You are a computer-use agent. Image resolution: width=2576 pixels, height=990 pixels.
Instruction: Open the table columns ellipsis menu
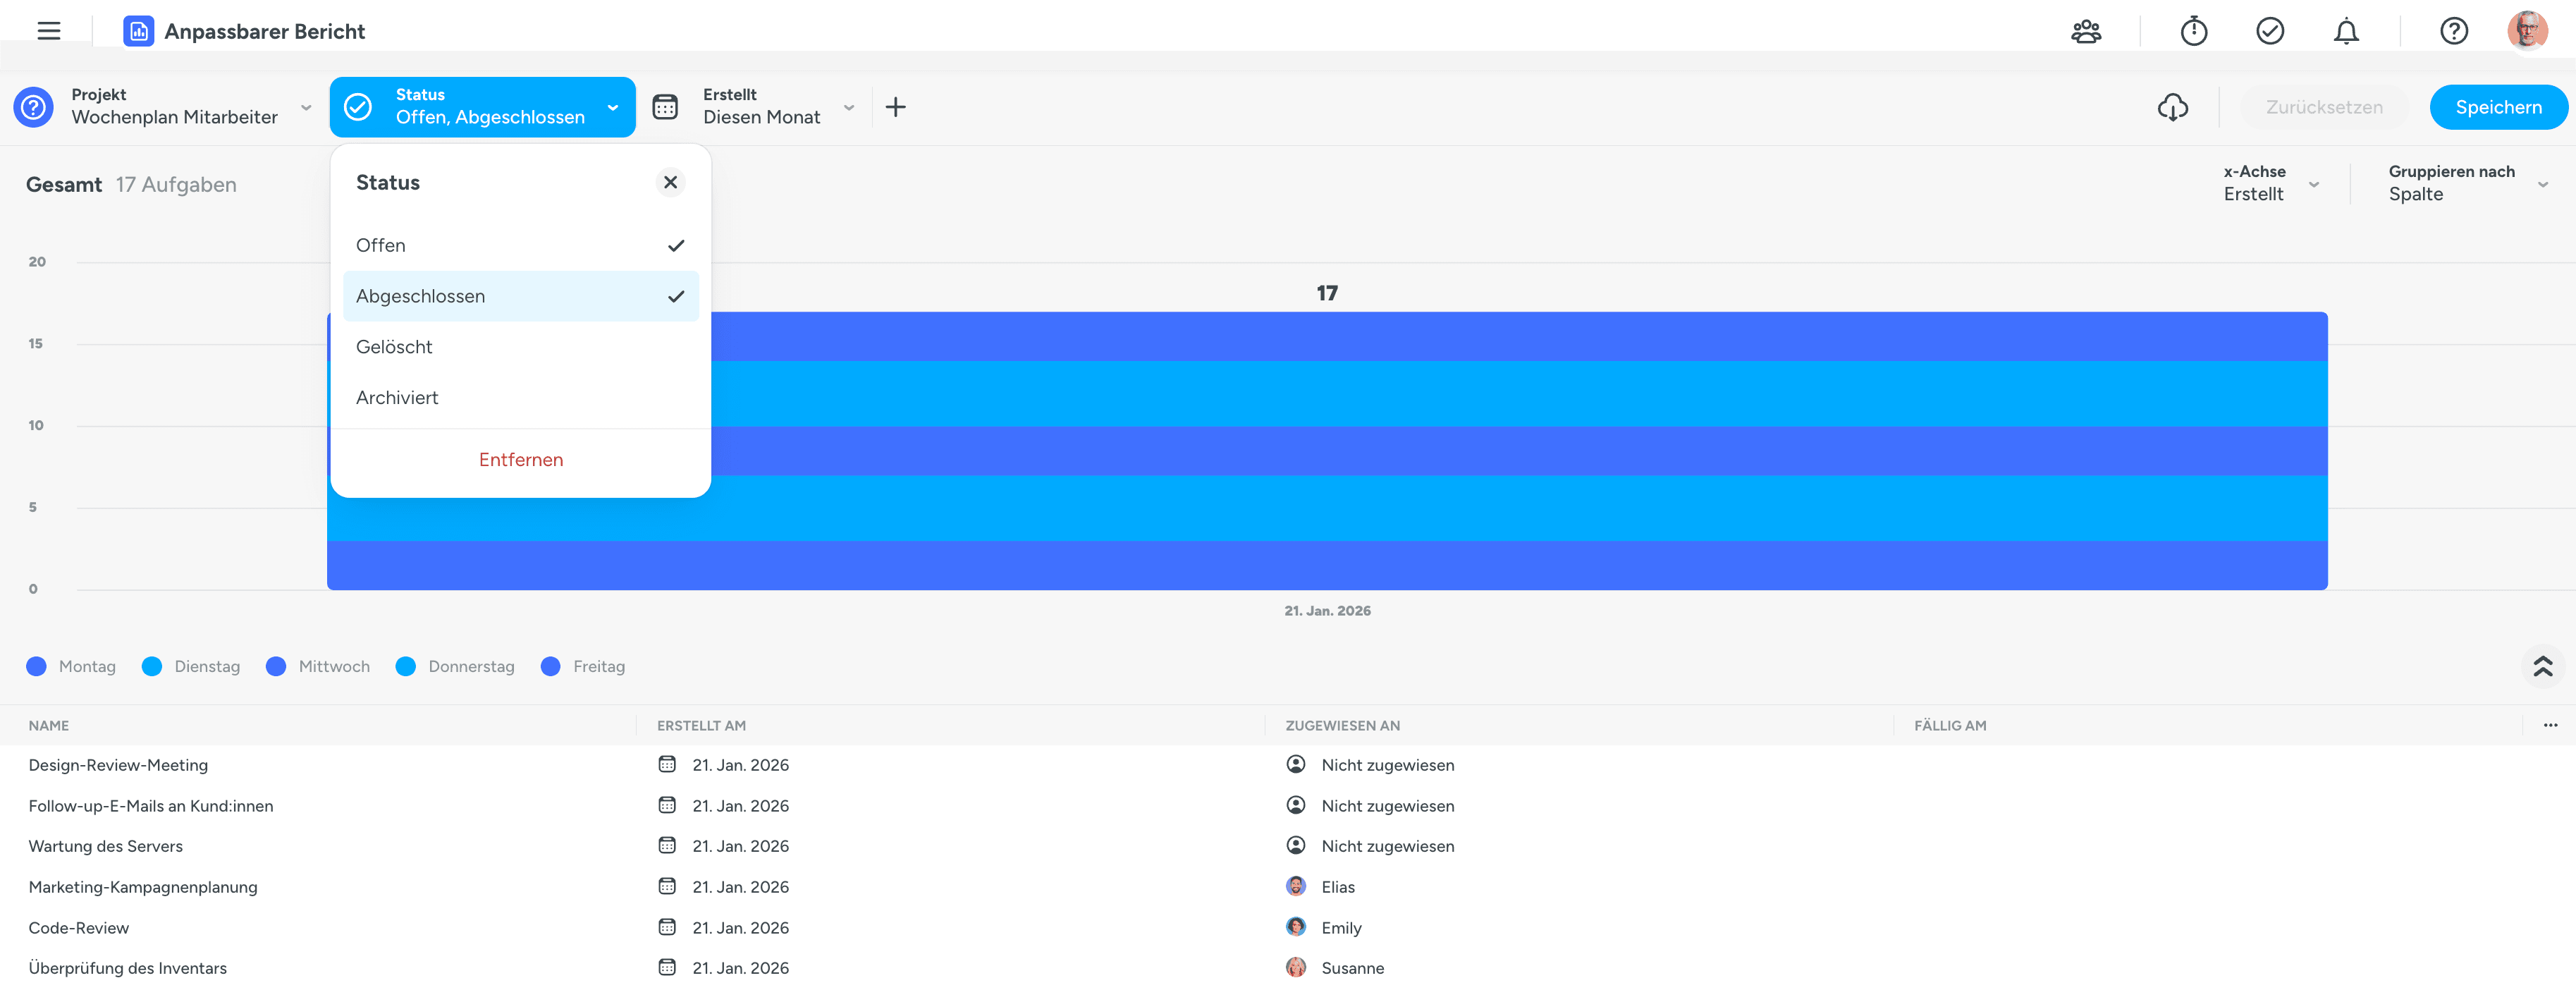click(x=2550, y=725)
